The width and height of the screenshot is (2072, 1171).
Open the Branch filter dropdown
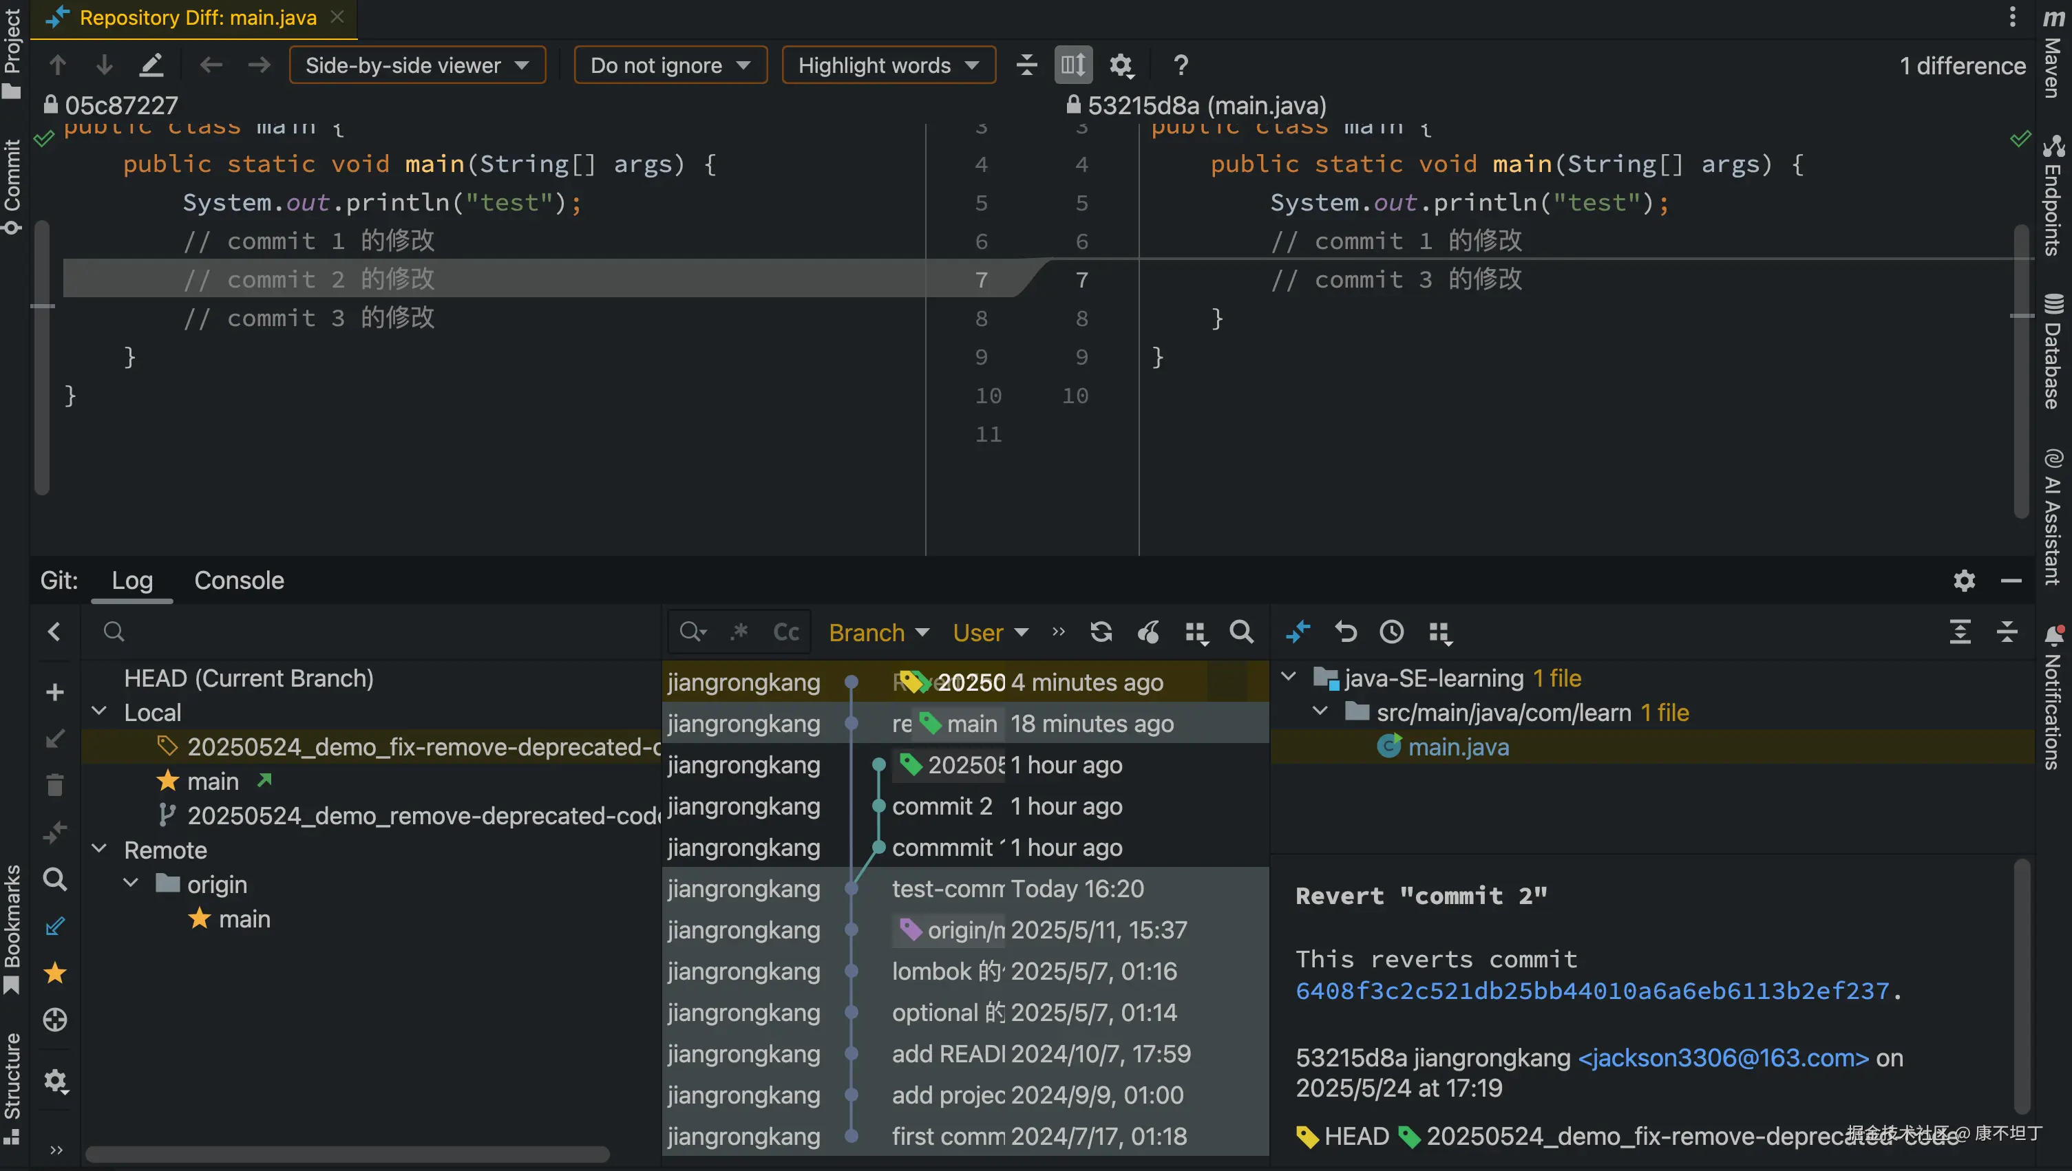[x=878, y=633]
